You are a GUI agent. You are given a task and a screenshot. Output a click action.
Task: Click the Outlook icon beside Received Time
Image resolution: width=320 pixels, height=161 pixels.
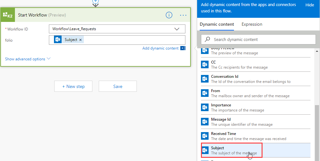tap(205, 136)
